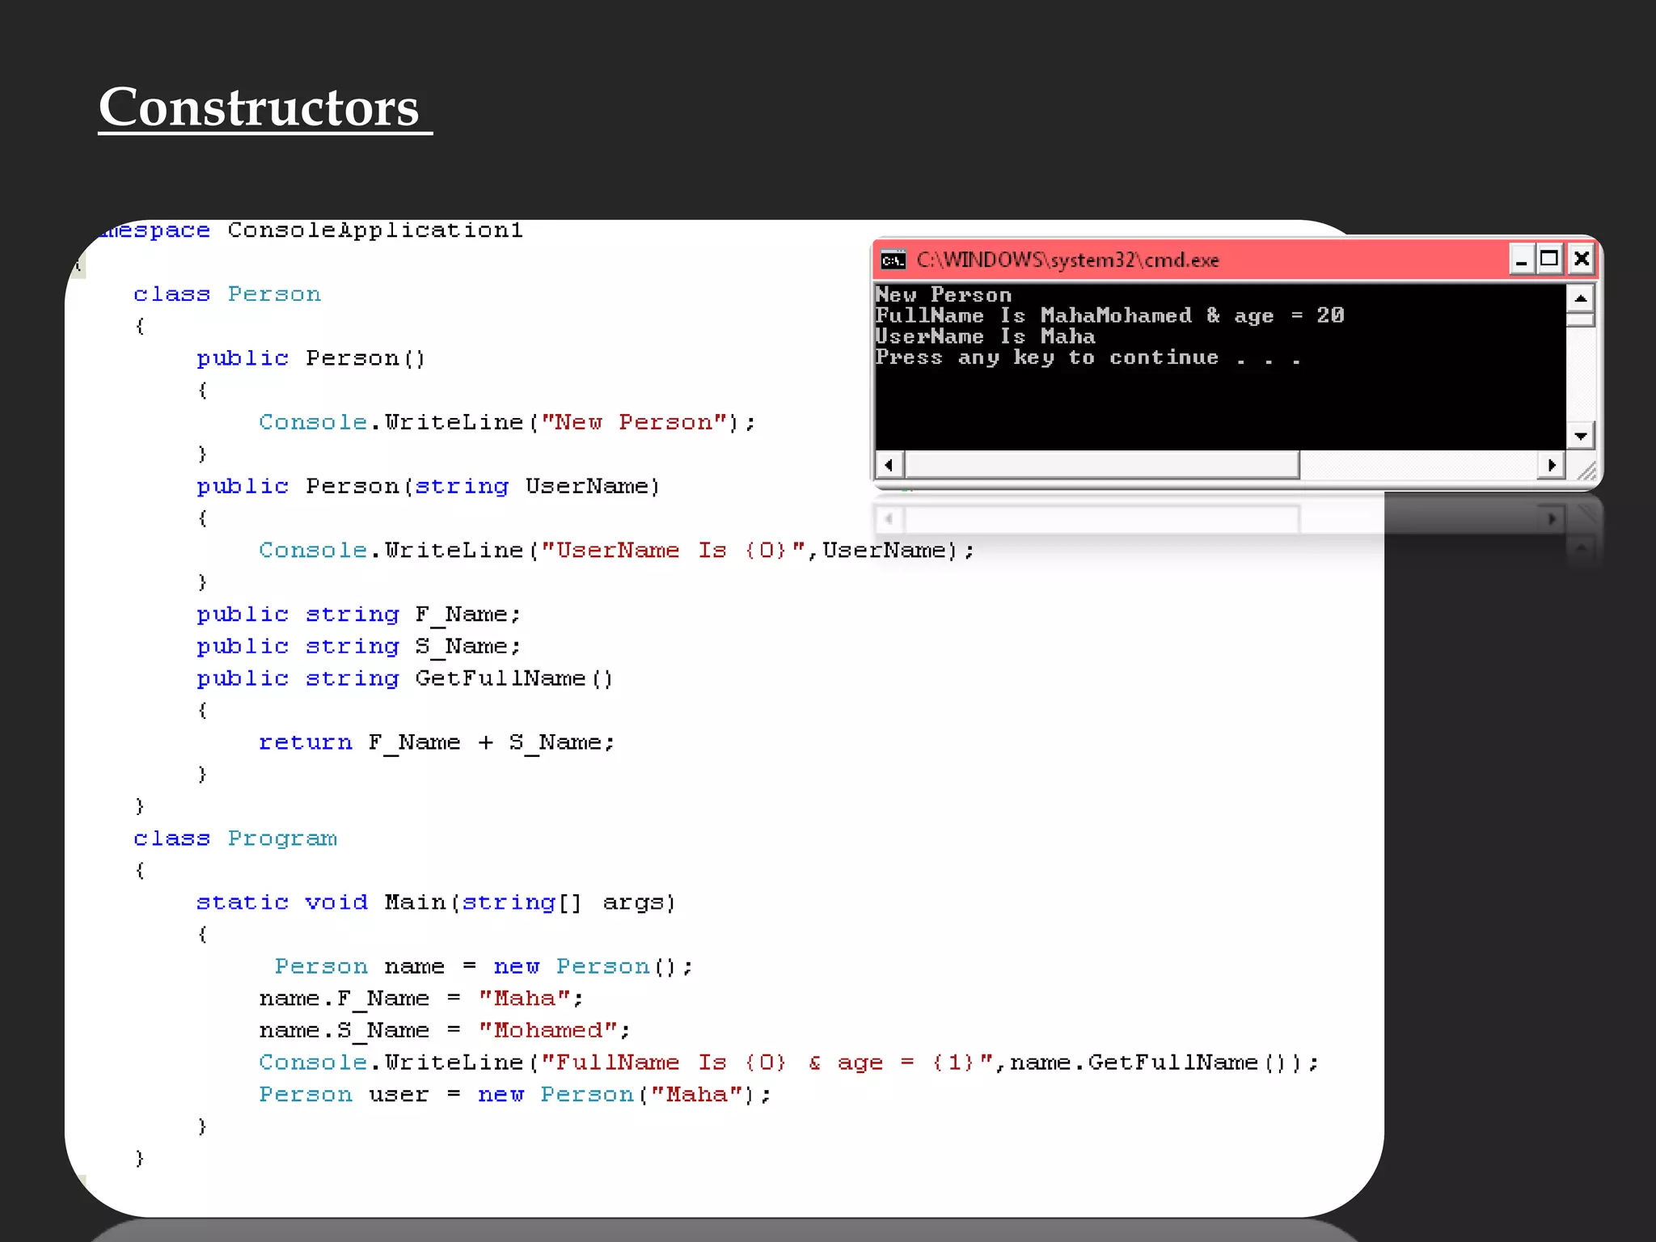The height and width of the screenshot is (1242, 1656).
Task: Click the "static void Main(string[] args)" line
Action: click(436, 902)
